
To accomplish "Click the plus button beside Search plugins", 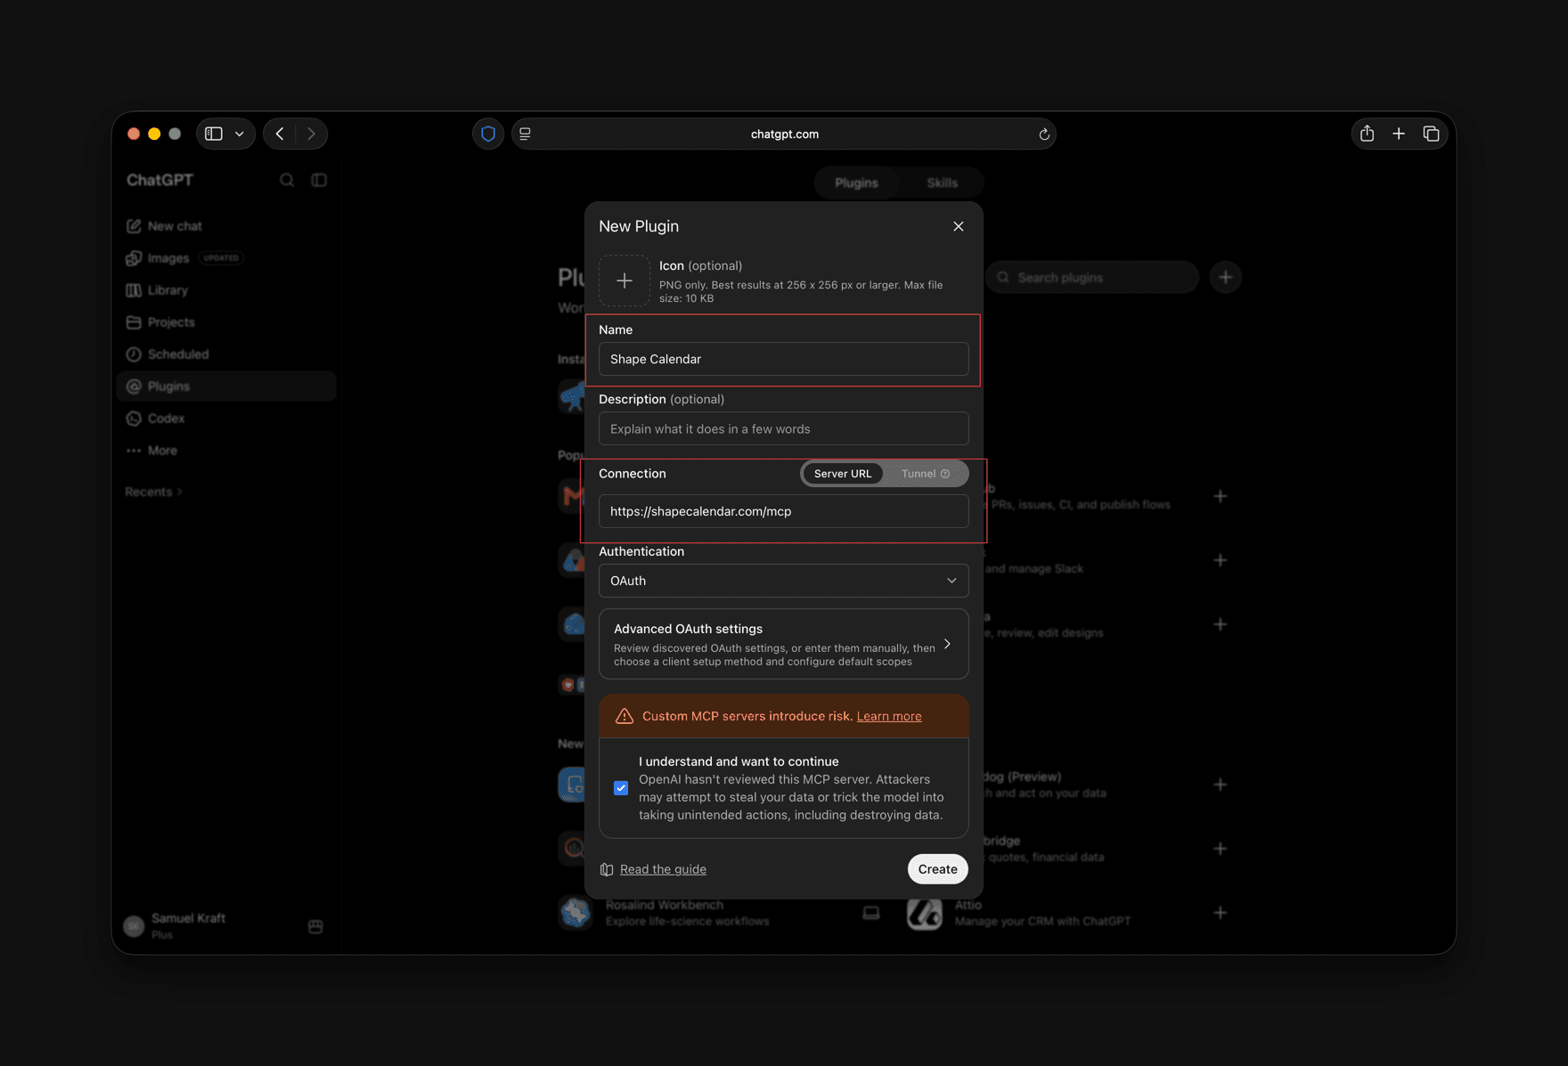I will 1225,277.
